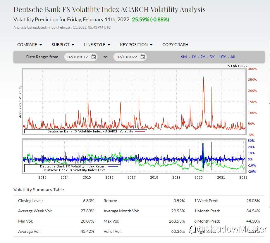The image size is (270, 243).
Task: Select 1 Month Pred value 34.54%
Action: [x=253, y=211]
